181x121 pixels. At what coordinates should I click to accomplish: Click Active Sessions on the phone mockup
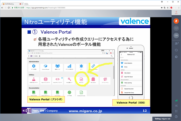click(130, 63)
